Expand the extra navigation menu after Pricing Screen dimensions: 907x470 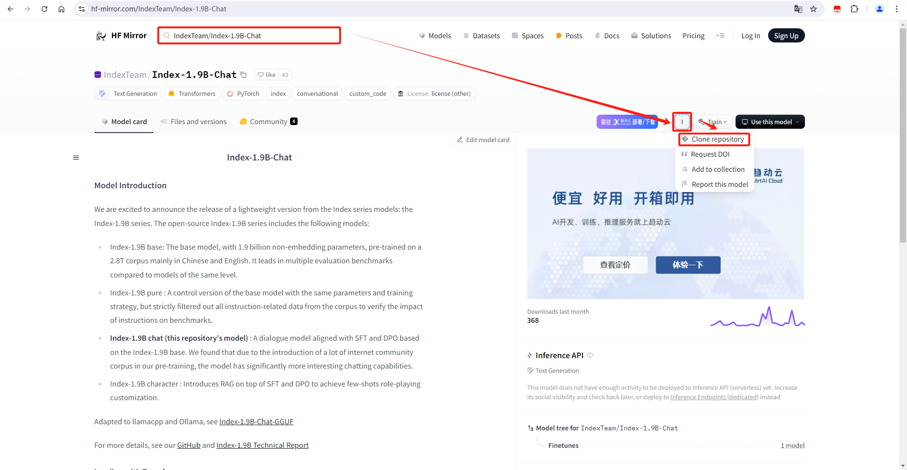(x=720, y=36)
